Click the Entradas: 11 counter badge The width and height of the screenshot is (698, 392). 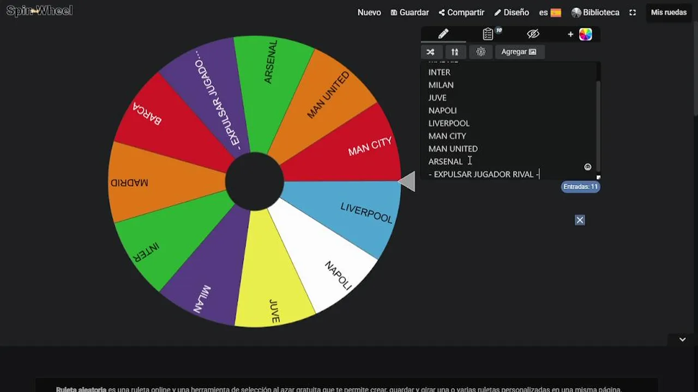pos(581,187)
